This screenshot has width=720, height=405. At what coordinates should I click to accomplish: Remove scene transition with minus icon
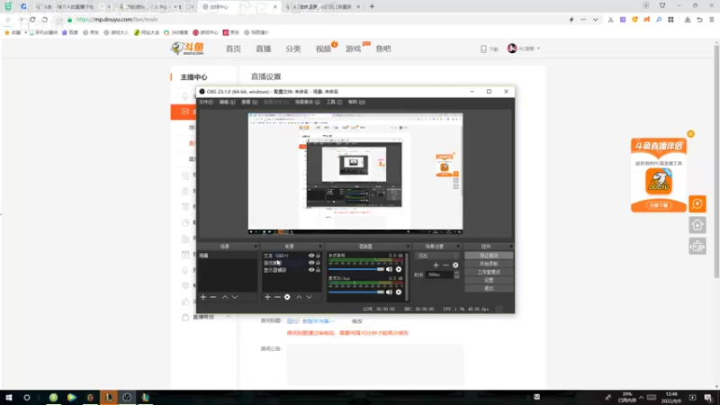[x=445, y=265]
